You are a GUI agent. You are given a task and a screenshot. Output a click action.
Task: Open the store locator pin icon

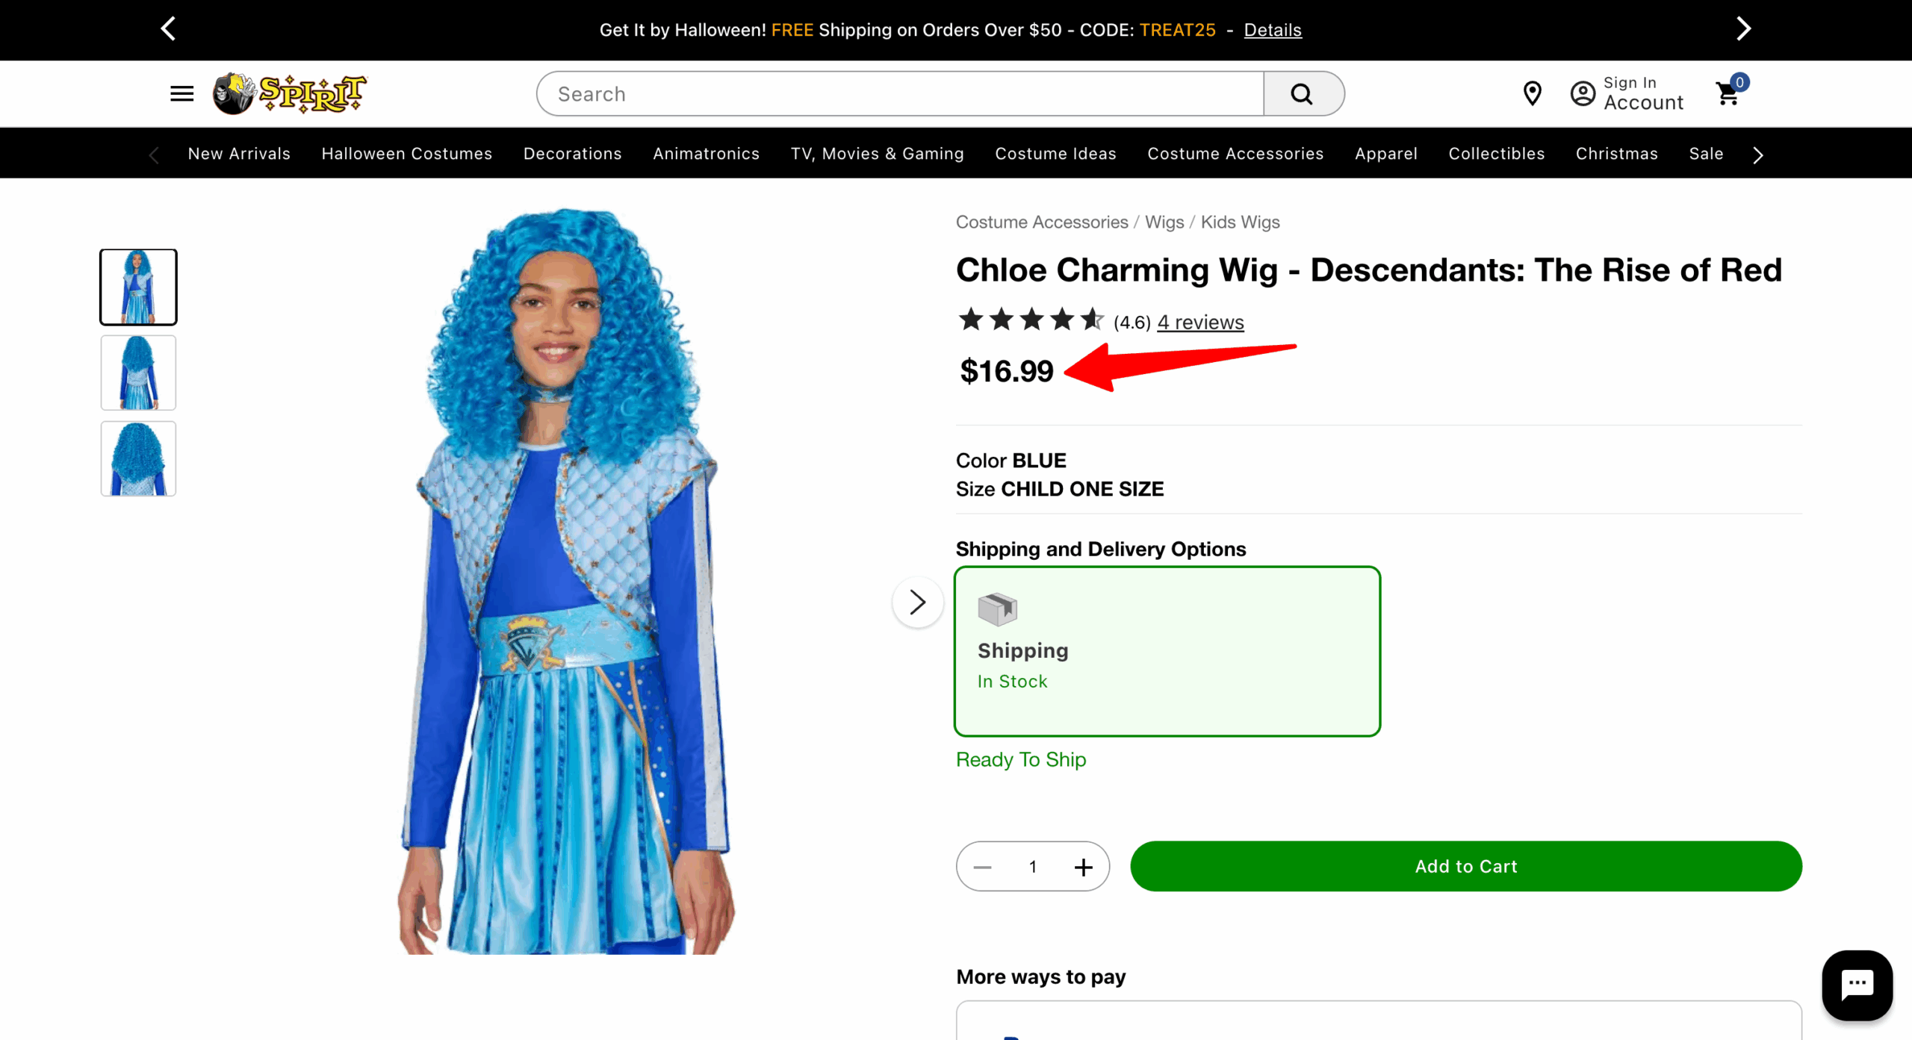1532,94
